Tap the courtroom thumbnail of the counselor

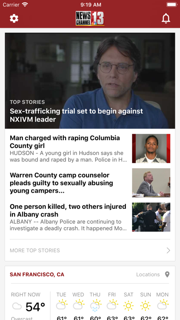point(151,183)
